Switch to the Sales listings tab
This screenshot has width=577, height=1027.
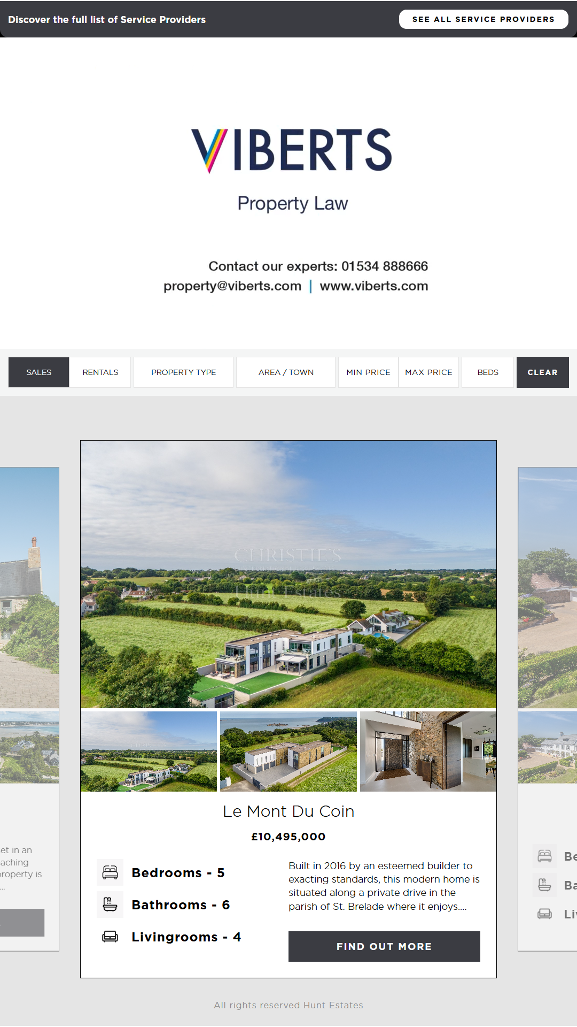[39, 372]
